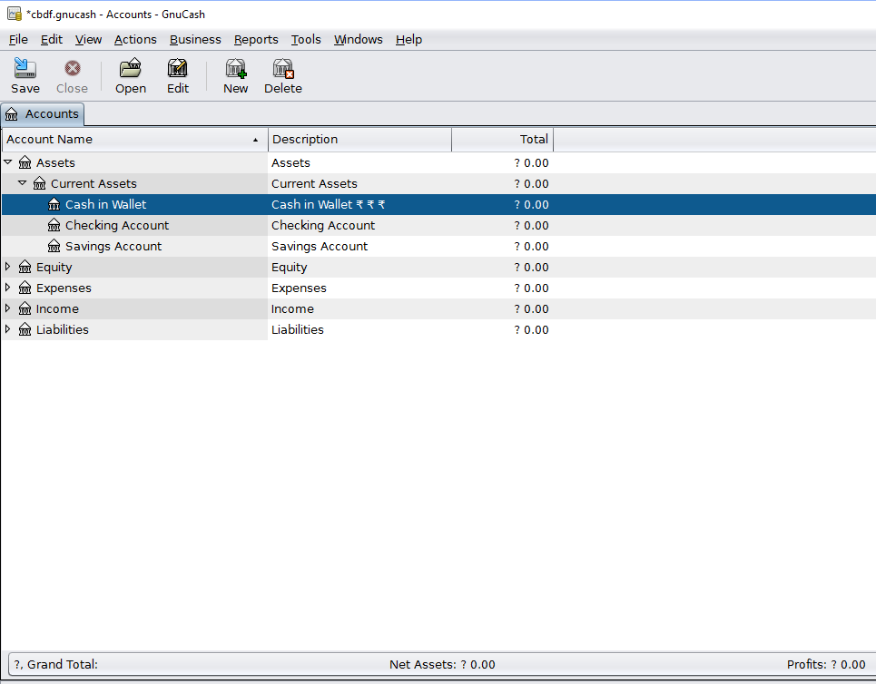This screenshot has width=876, height=684.
Task: Open the Help menu
Action: tap(408, 40)
